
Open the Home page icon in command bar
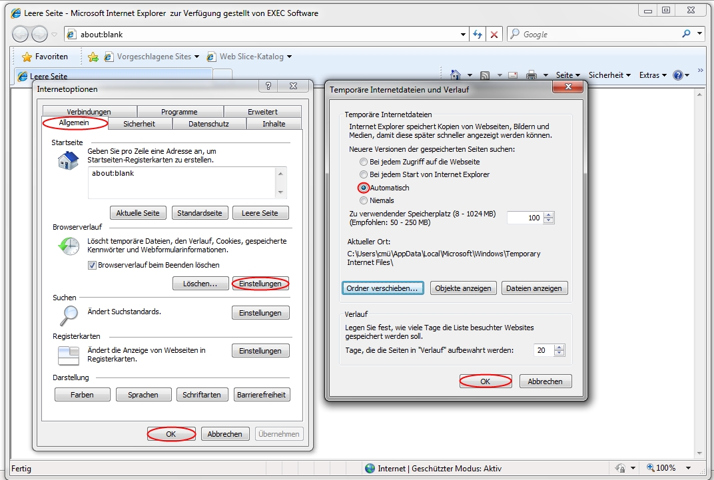tap(456, 75)
